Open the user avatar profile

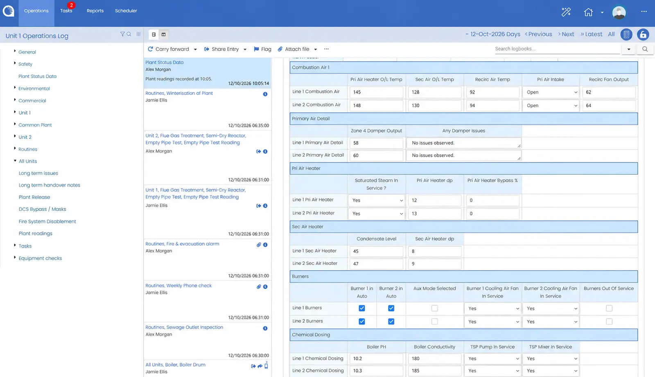click(x=619, y=12)
